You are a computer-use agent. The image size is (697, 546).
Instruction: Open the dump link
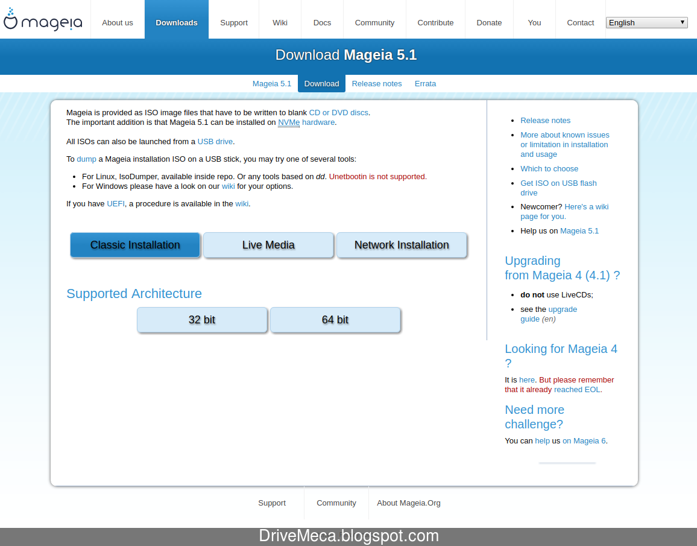click(x=86, y=159)
